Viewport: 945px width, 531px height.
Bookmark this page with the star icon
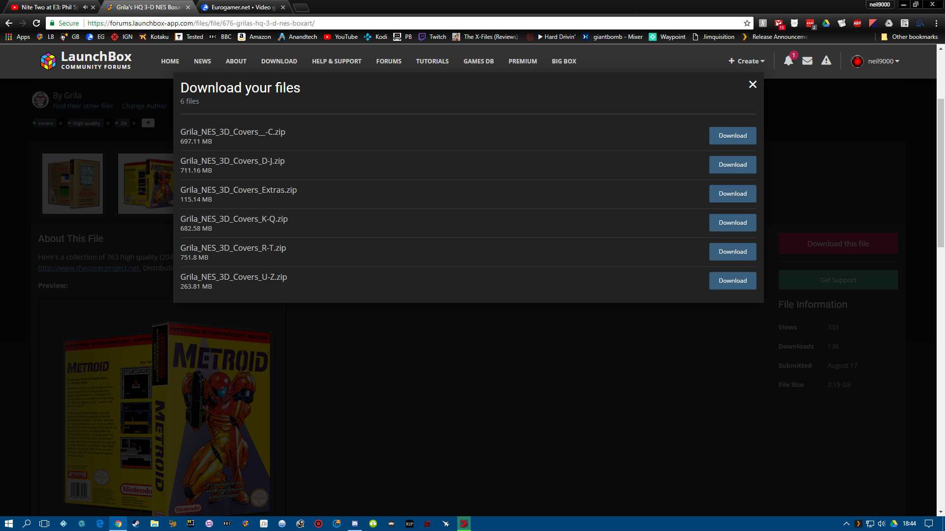click(x=747, y=23)
